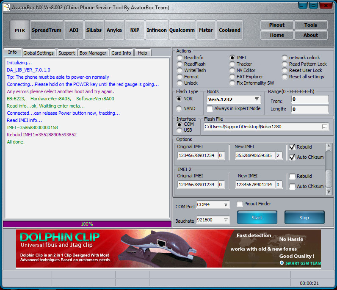Image resolution: width=337 pixels, height=290 pixels.
Task: Open the Baudrate dropdown
Action: tap(226, 220)
